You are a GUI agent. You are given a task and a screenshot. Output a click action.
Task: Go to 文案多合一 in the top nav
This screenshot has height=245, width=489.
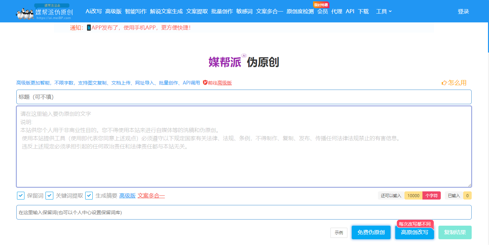tap(270, 11)
